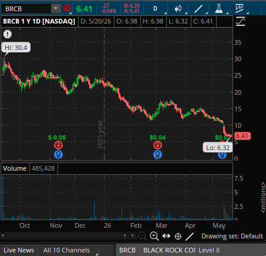The image size is (266, 256).
Task: Click the $-0.05 earnings label
Action: pyautogui.click(x=57, y=137)
